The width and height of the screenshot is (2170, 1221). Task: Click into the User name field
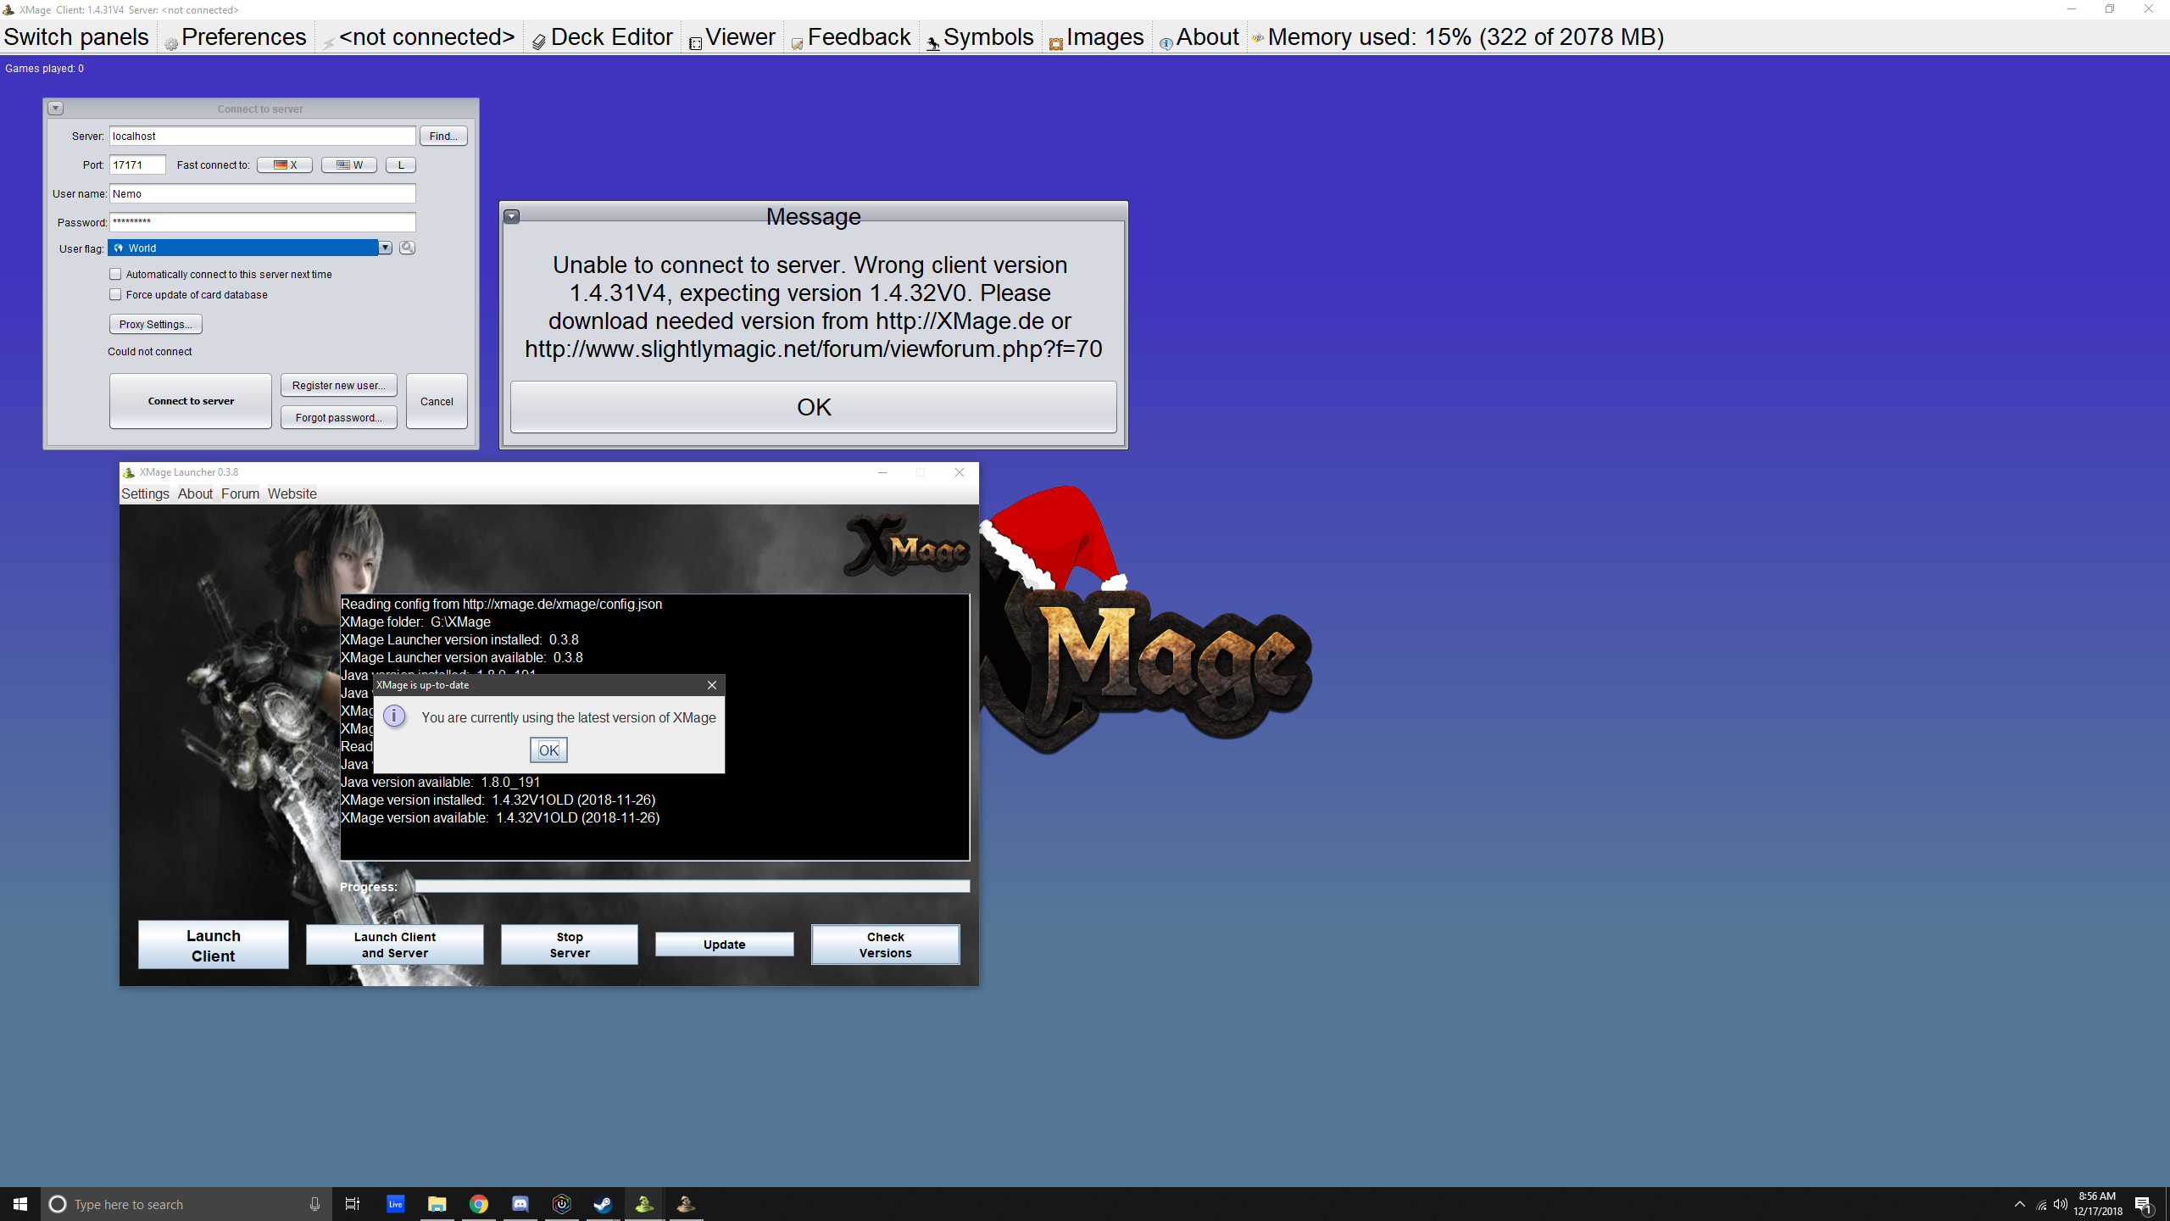click(x=262, y=193)
